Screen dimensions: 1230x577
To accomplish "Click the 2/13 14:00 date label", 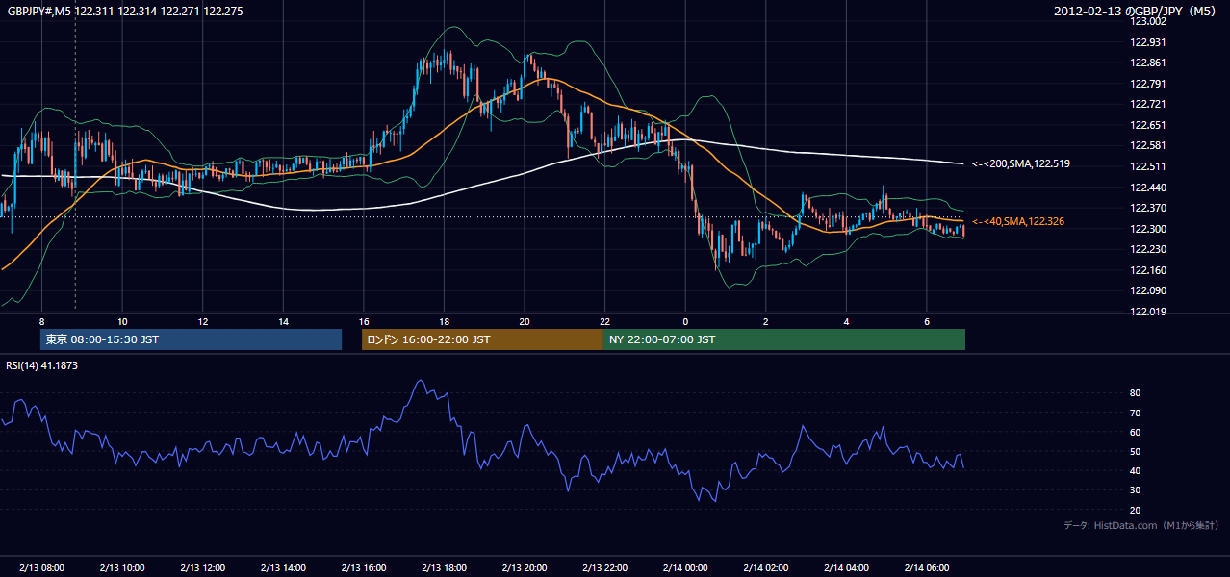I will (x=283, y=567).
